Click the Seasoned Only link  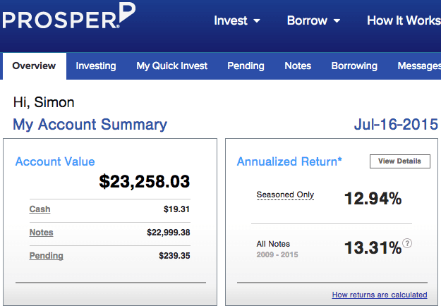click(285, 195)
